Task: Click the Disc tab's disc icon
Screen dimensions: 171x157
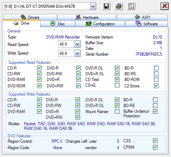Action: coord(53,24)
